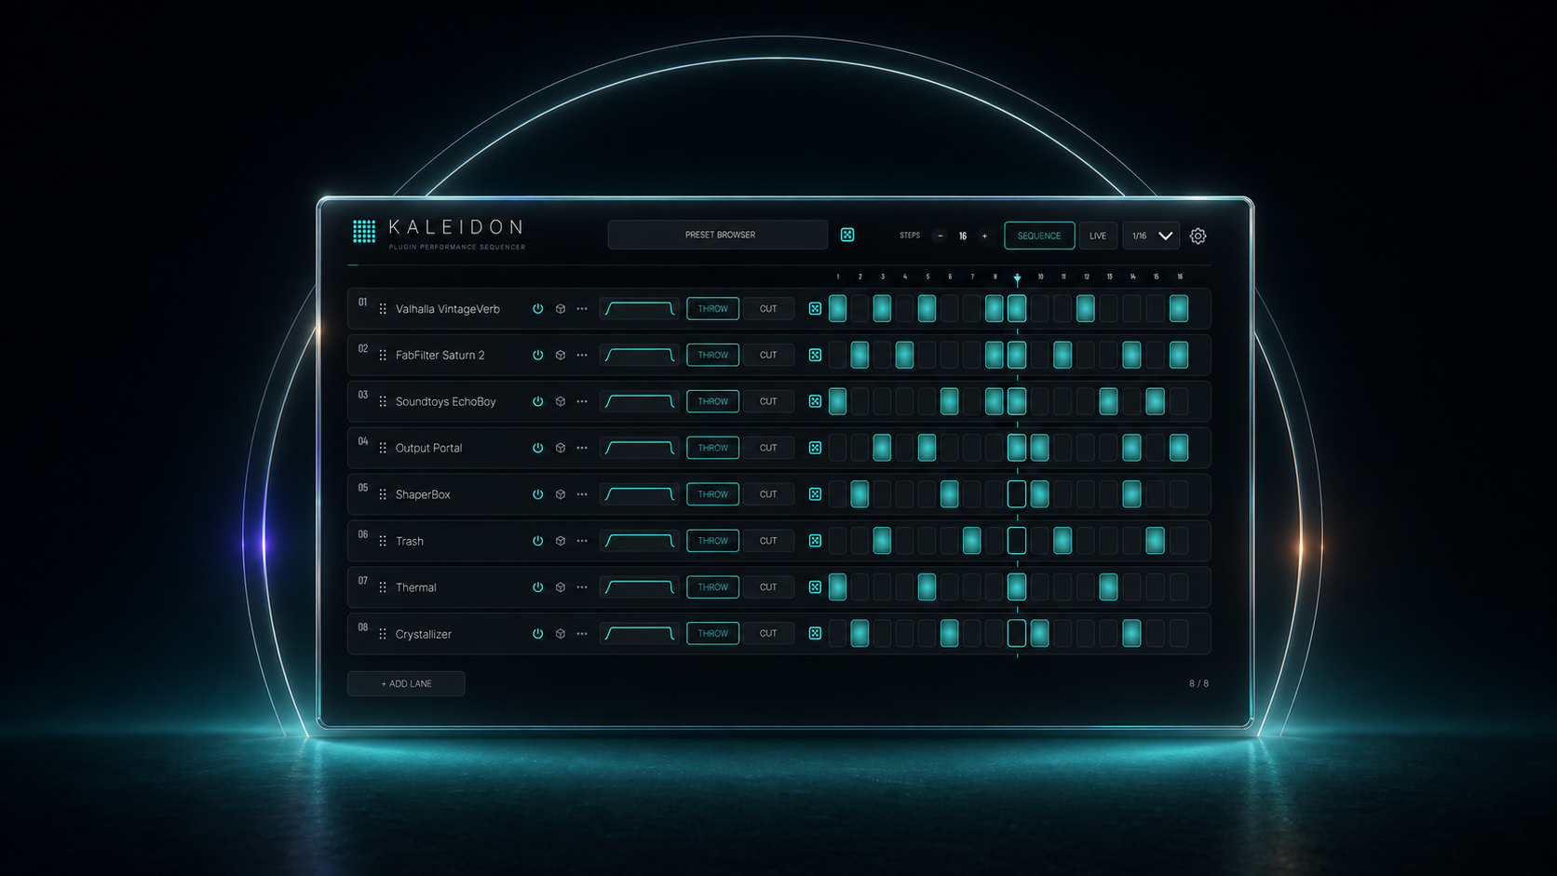
Task: Increase steps with the plus button
Action: (x=984, y=236)
